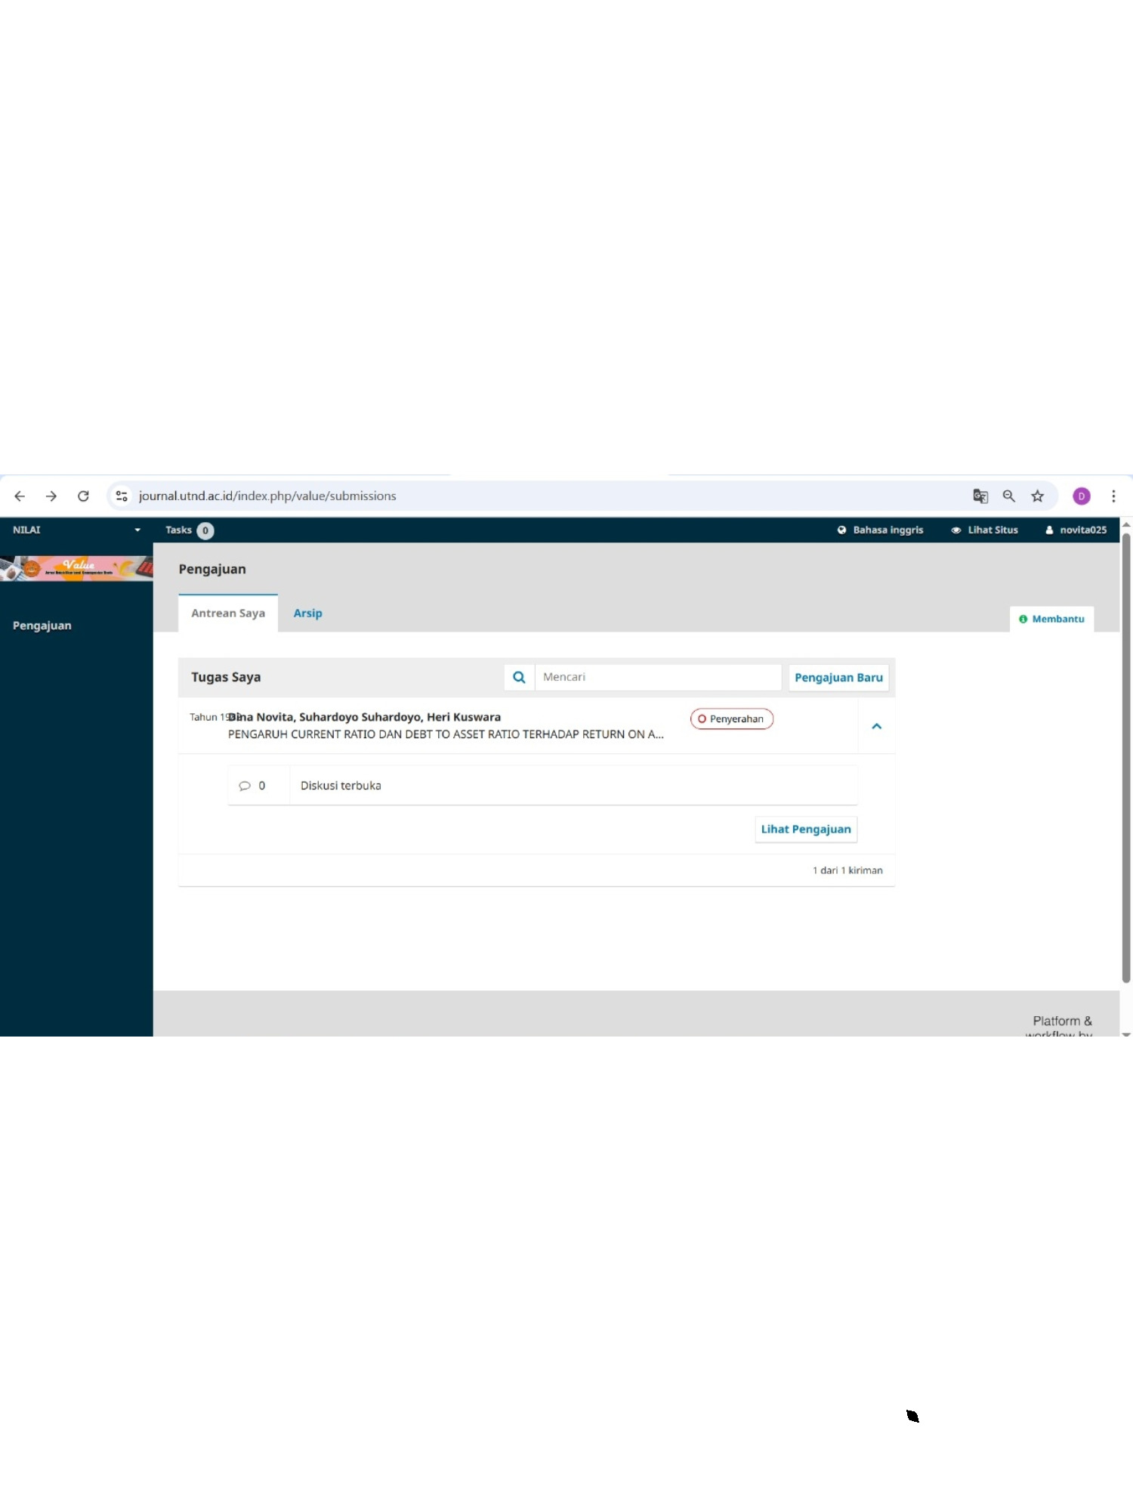
Task: Click the browser forward arrow
Action: click(51, 496)
